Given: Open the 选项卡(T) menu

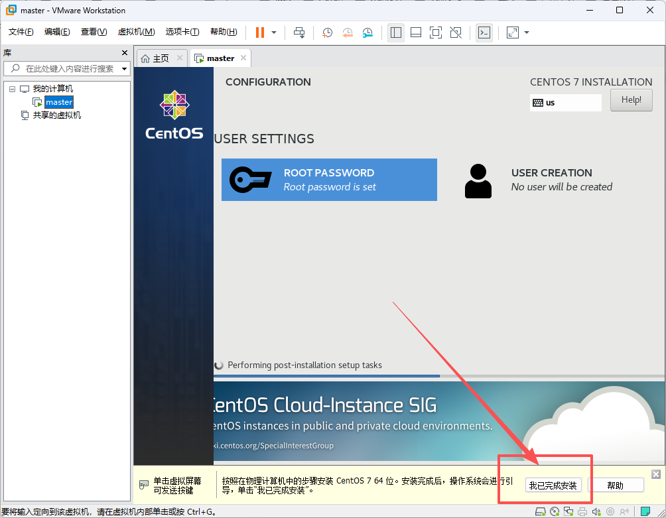Looking at the screenshot, I should (182, 32).
